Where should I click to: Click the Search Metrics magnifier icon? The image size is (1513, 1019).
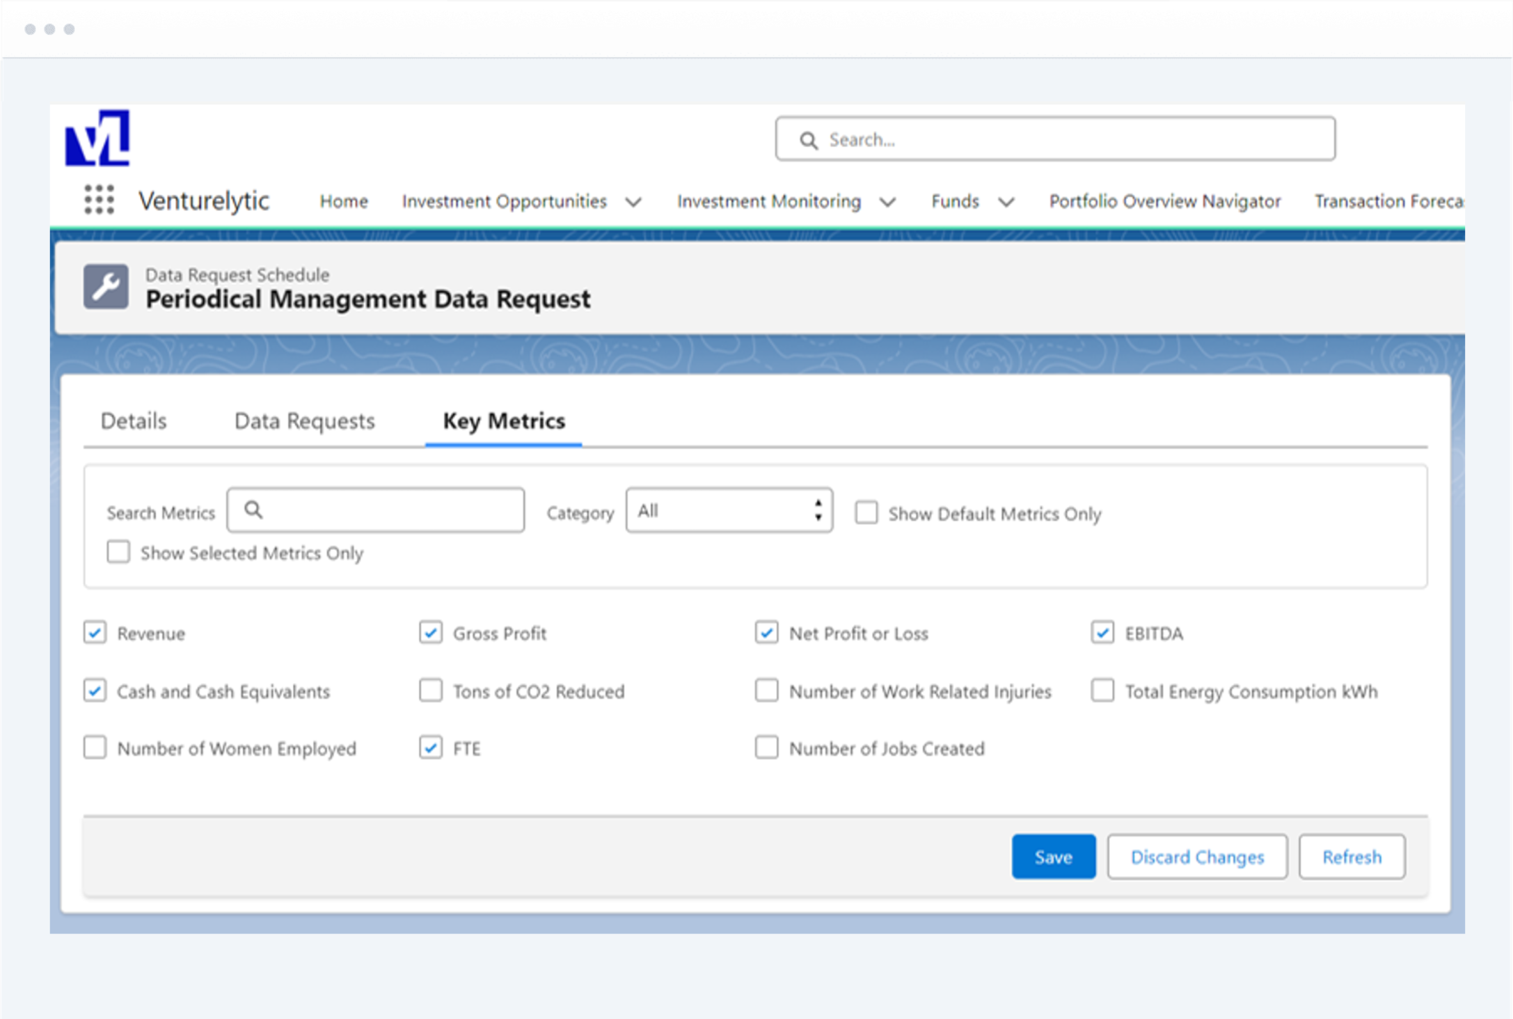[254, 510]
